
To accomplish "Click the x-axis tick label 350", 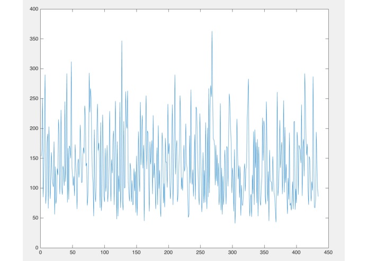I will [x=264, y=253].
